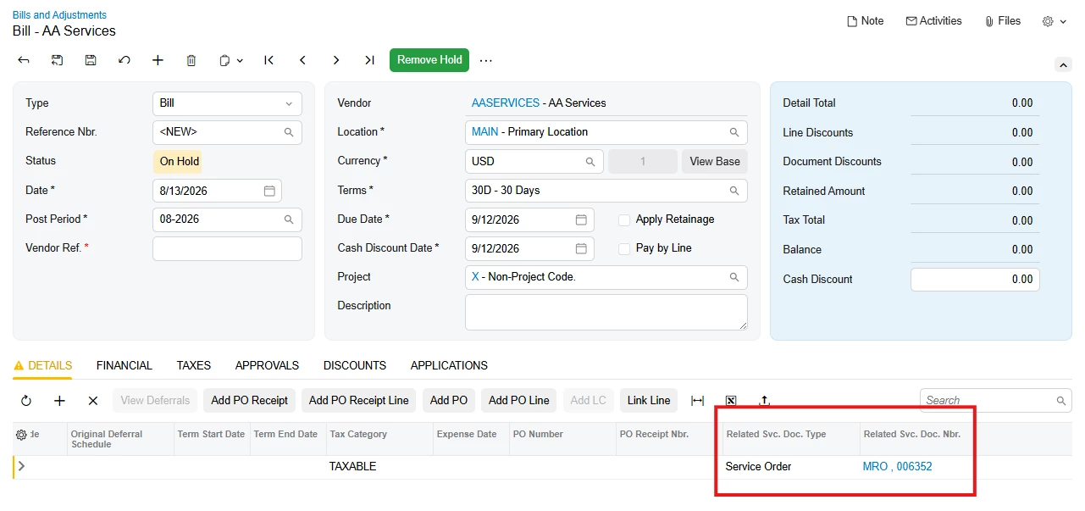The height and width of the screenshot is (511, 1085).
Task: Click the fit-to-screen columns icon
Action: [697, 401]
